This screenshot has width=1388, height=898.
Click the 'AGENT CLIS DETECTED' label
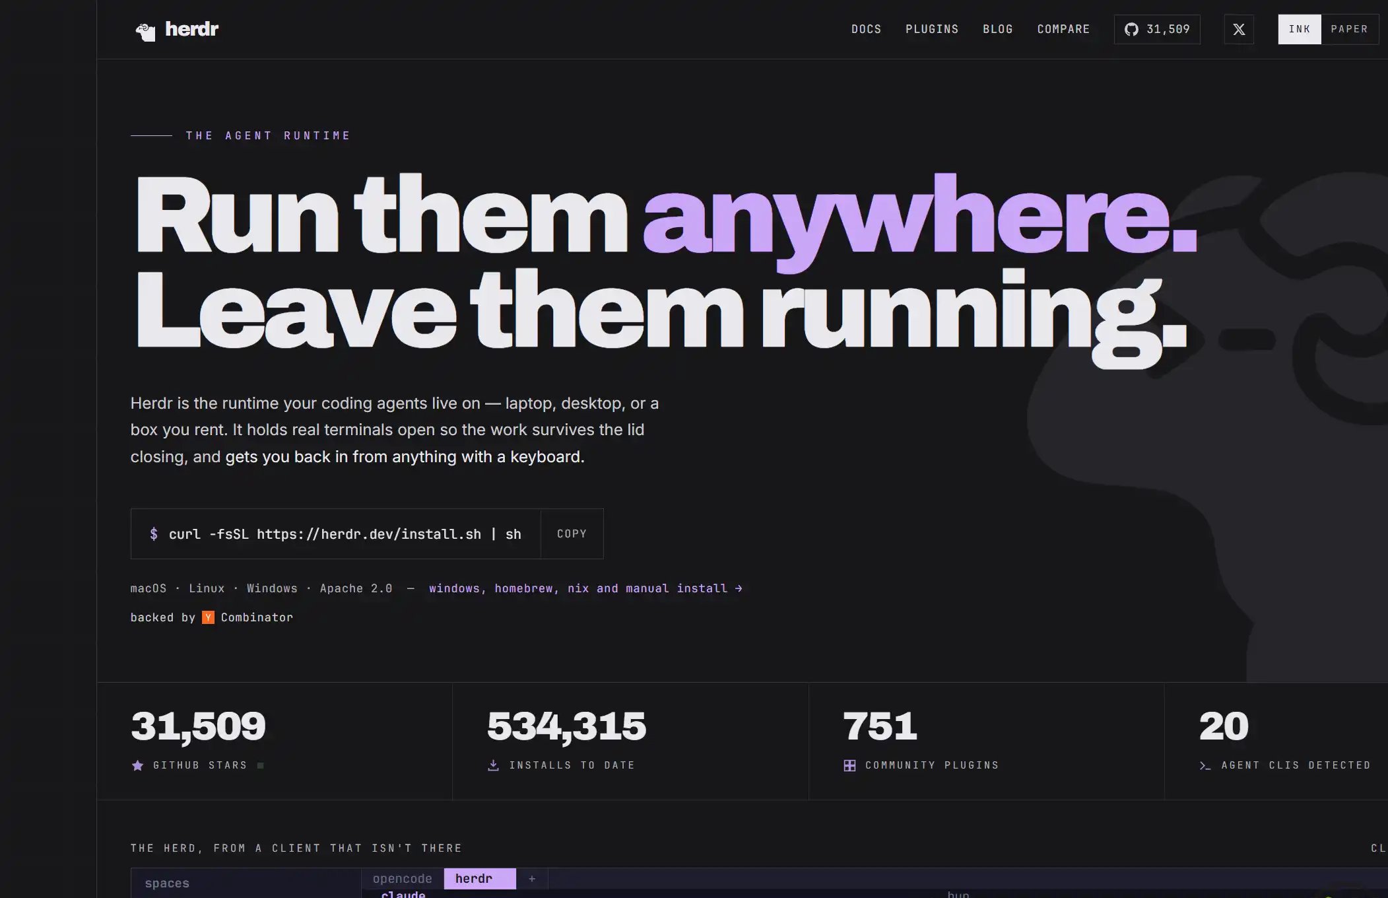click(x=1296, y=765)
